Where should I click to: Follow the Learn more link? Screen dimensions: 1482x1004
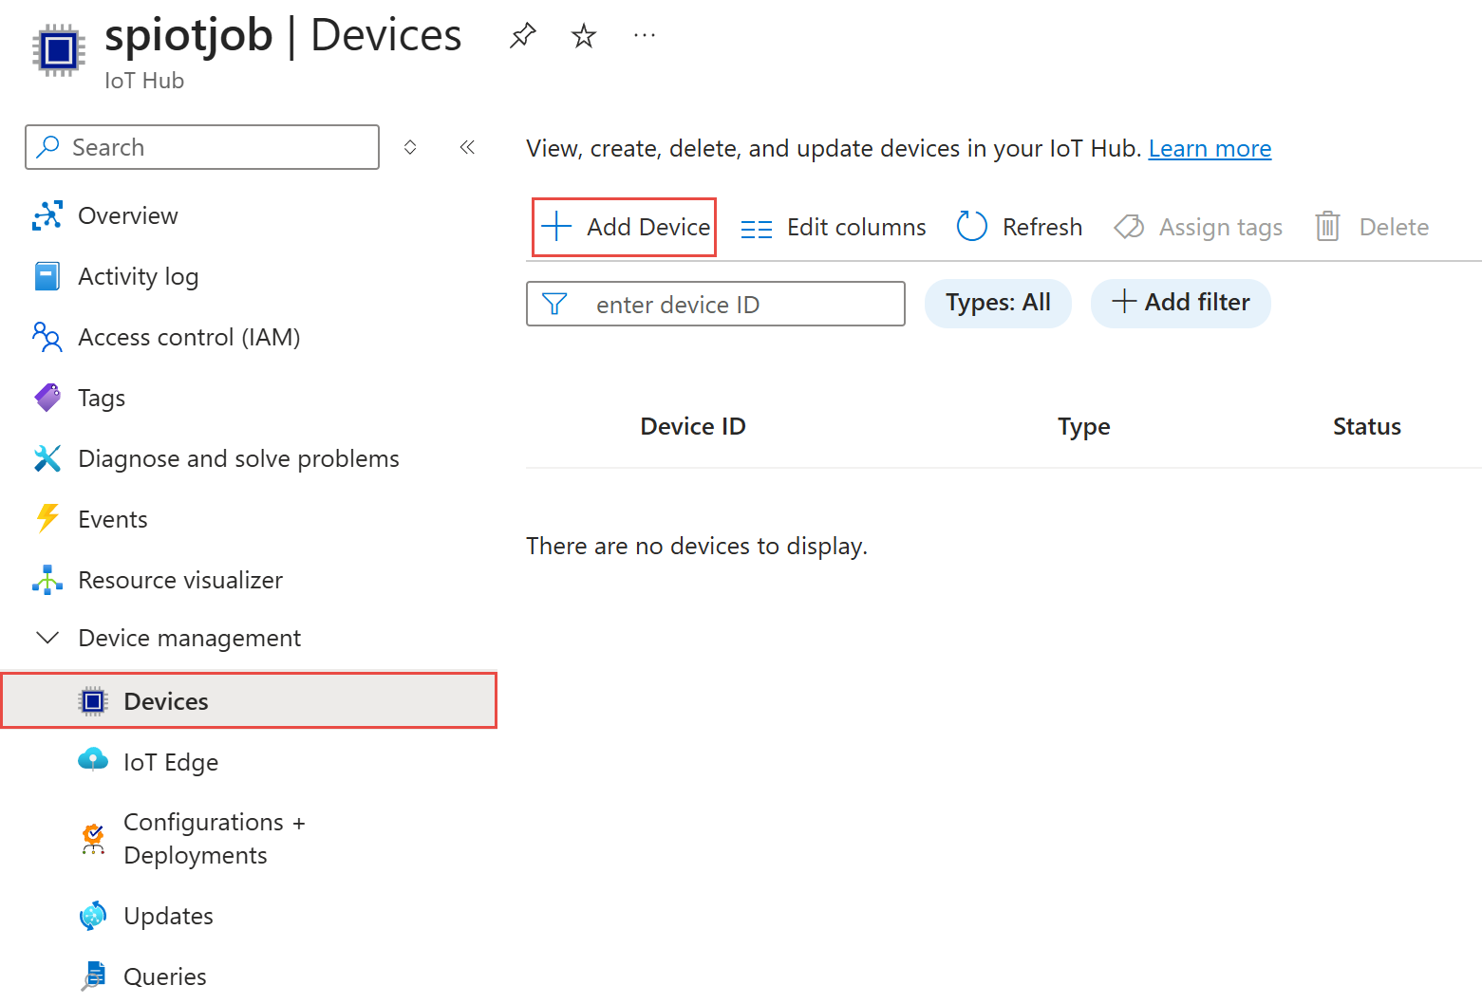pyautogui.click(x=1209, y=149)
